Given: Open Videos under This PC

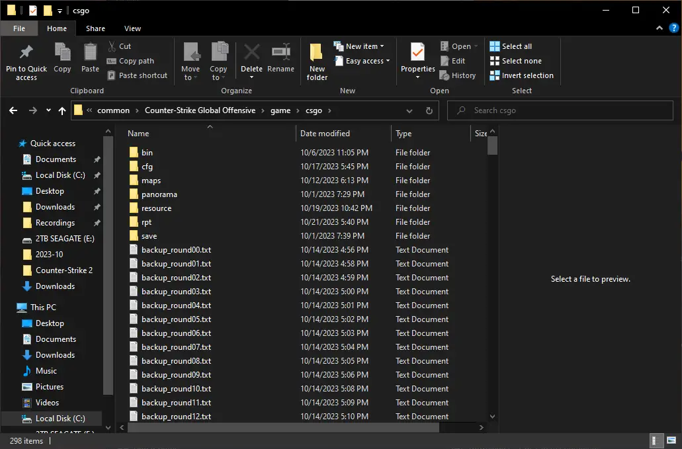Looking at the screenshot, I should (47, 403).
